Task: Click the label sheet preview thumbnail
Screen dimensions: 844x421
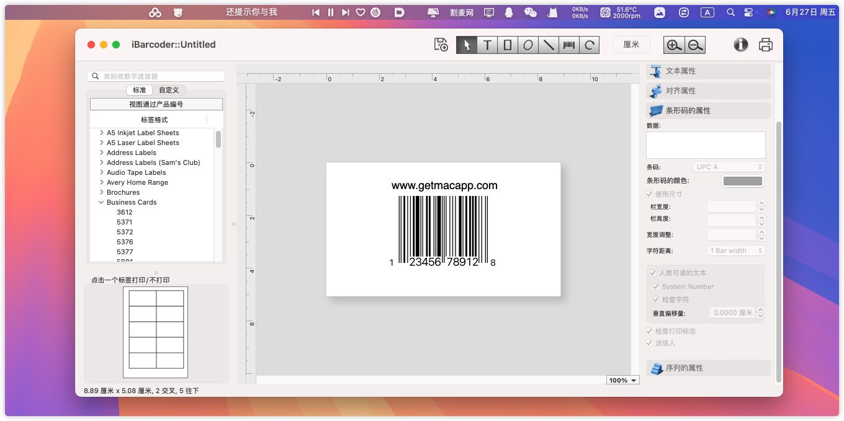Action: coord(156,332)
